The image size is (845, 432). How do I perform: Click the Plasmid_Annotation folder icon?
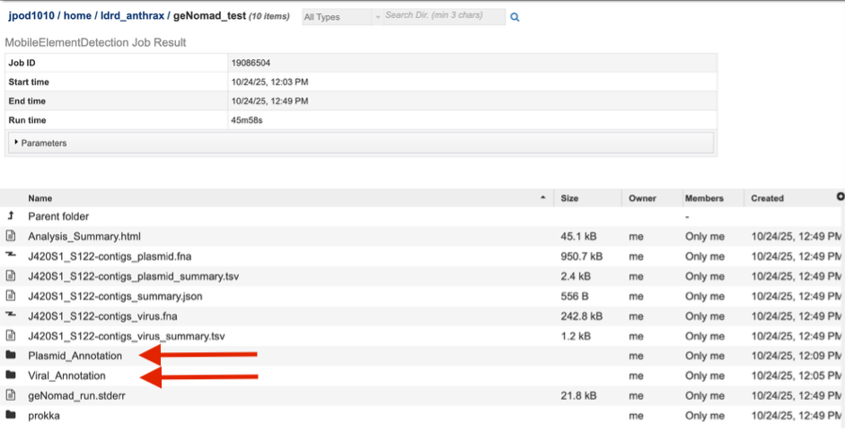click(11, 356)
